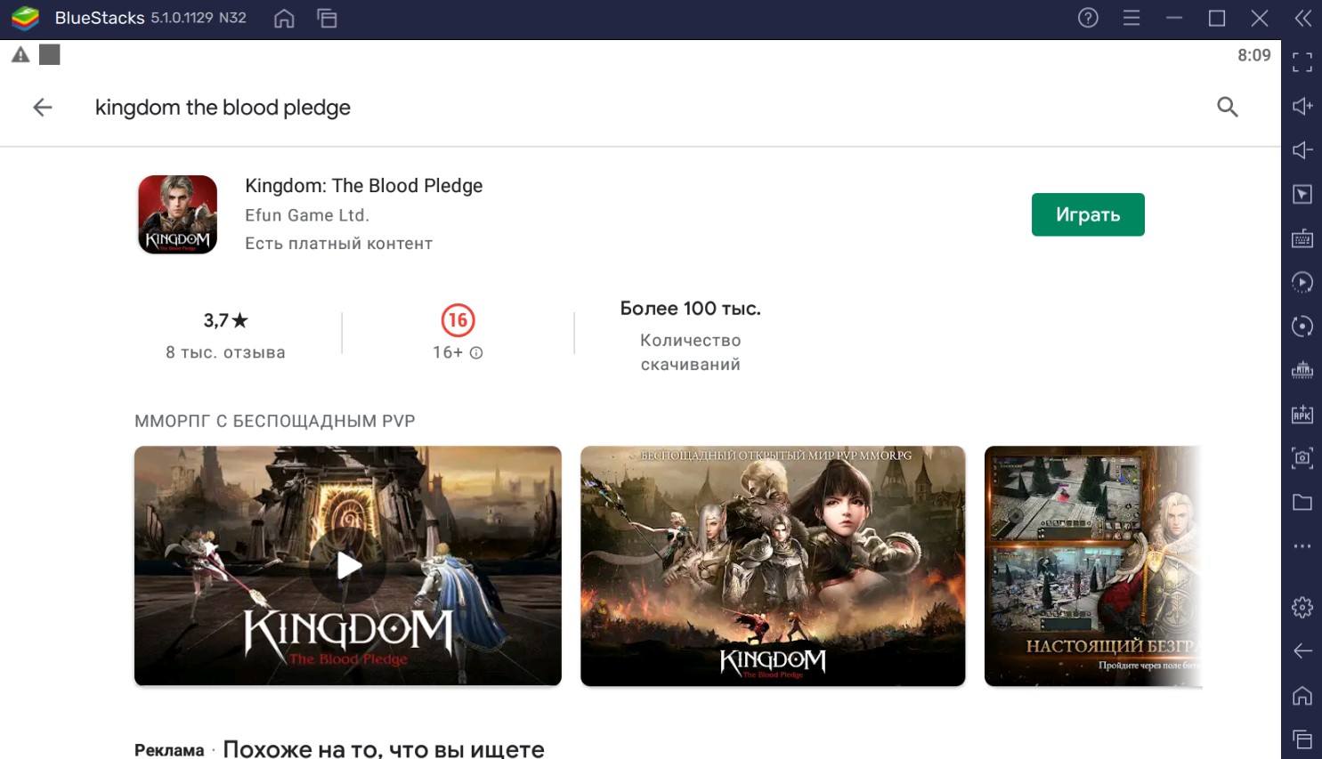The width and height of the screenshot is (1322, 759).
Task: Open third screenshot 'НАСТОЯЩИЙ' gameplay
Action: point(1093,566)
